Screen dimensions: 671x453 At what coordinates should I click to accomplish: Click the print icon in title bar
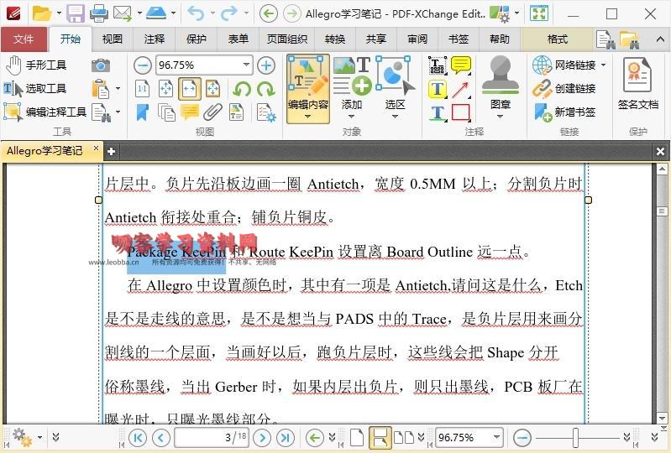pyautogui.click(x=98, y=13)
